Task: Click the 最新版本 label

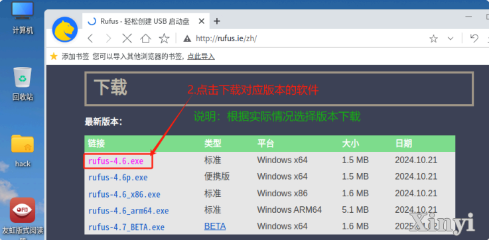Action: [x=104, y=121]
